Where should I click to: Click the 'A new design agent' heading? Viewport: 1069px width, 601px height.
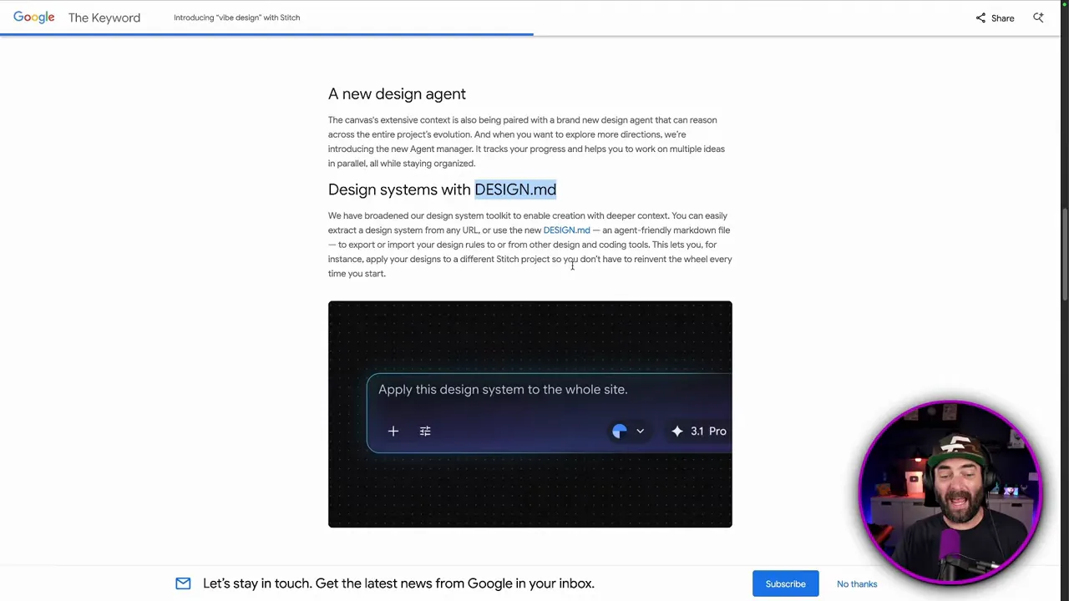397,94
